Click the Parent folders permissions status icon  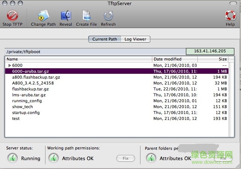tap(151, 158)
